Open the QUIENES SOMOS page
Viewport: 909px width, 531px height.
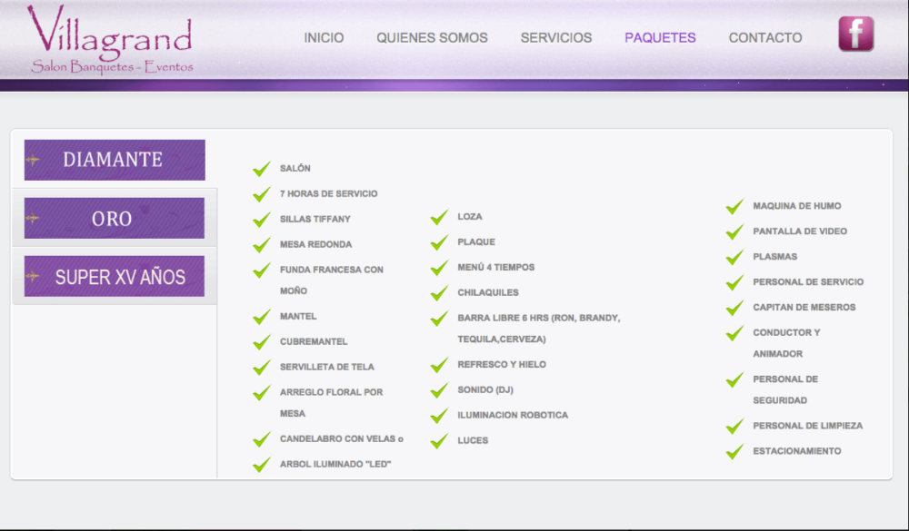(432, 38)
